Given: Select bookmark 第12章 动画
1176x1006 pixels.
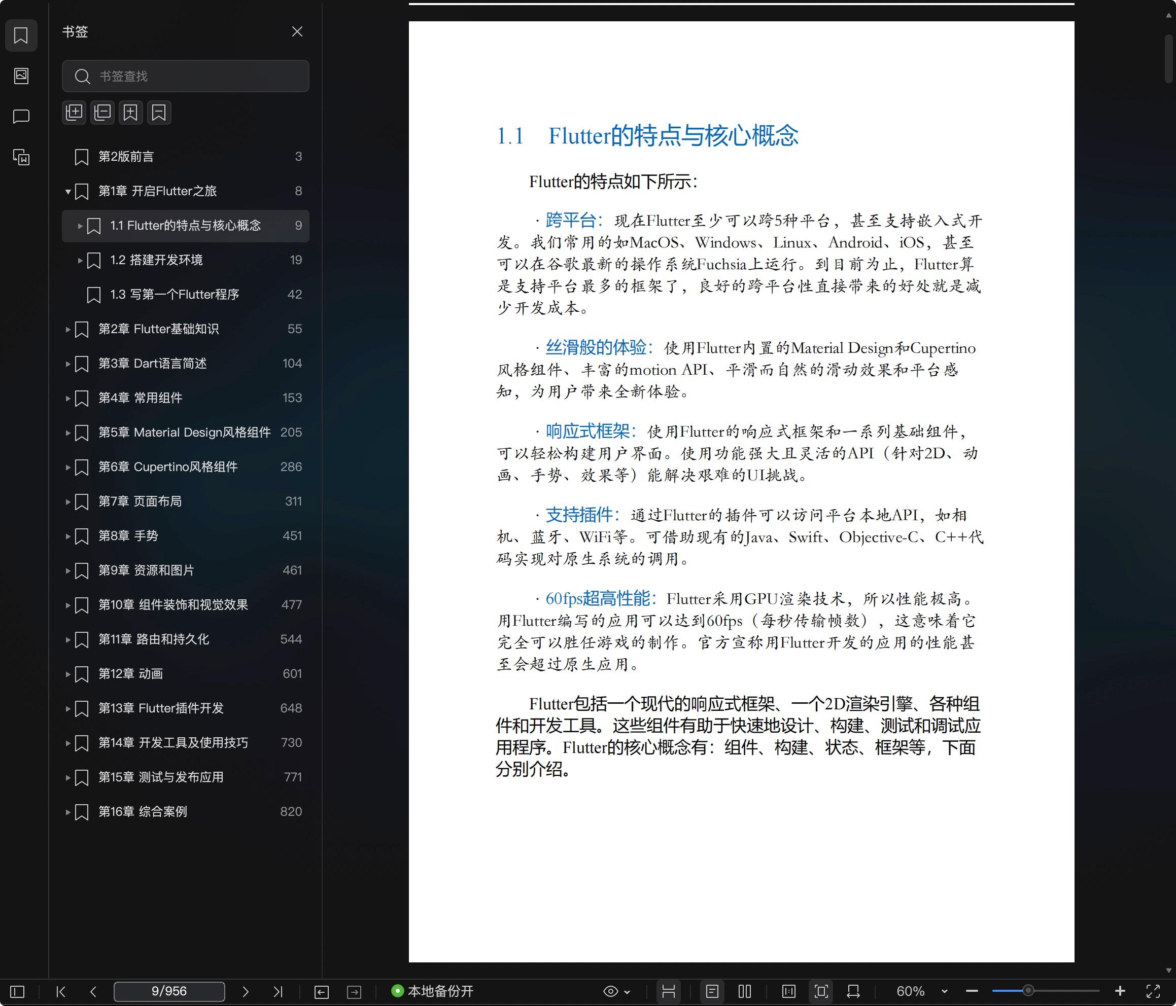Looking at the screenshot, I should pos(186,673).
